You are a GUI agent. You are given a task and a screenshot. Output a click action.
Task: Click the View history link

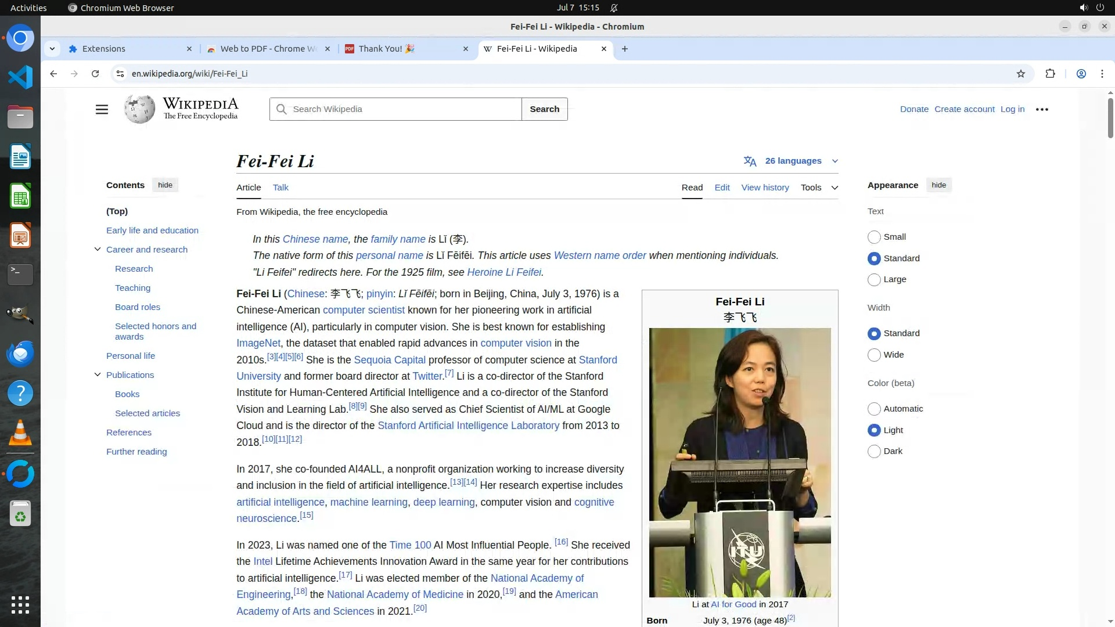pos(765,188)
